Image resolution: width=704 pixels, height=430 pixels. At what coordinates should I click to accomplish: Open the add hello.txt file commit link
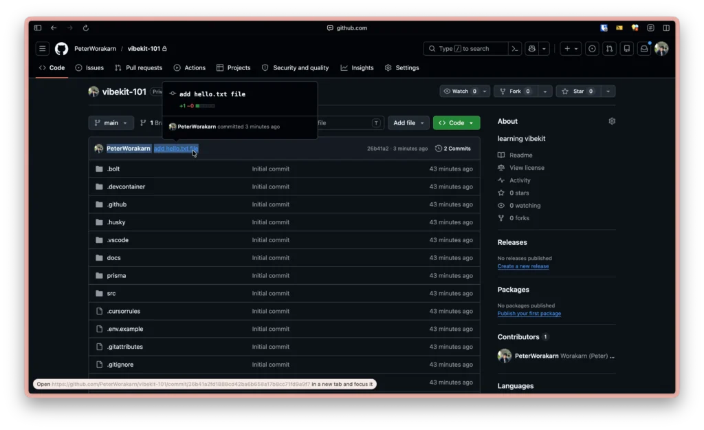coord(175,149)
